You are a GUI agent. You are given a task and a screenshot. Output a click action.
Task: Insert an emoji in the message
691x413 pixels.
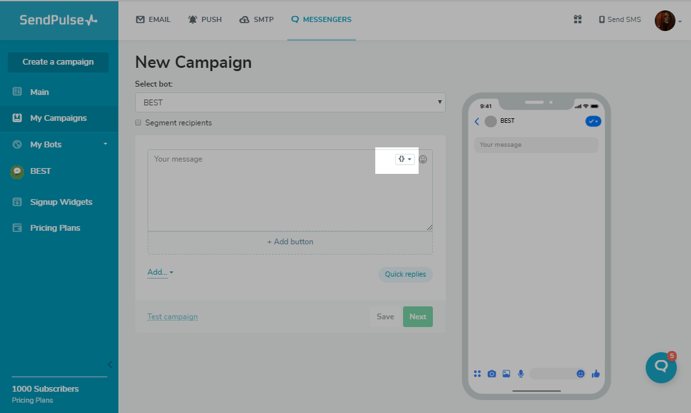(423, 159)
